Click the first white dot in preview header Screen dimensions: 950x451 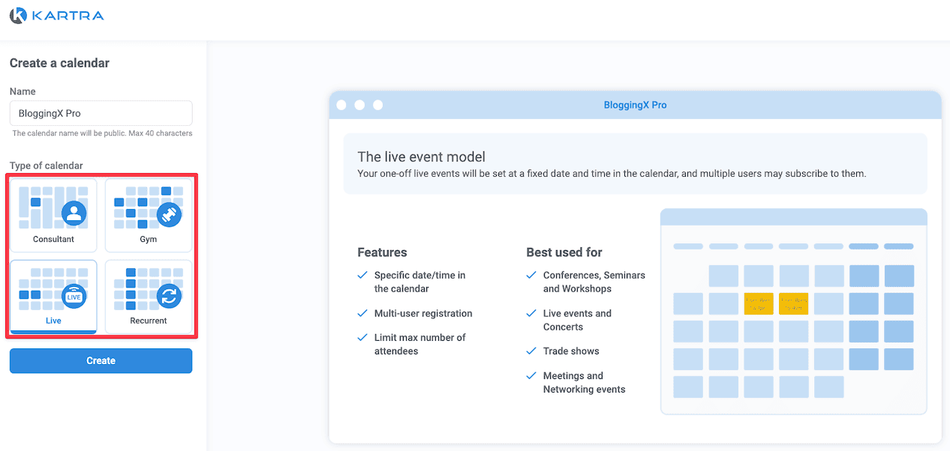(341, 105)
